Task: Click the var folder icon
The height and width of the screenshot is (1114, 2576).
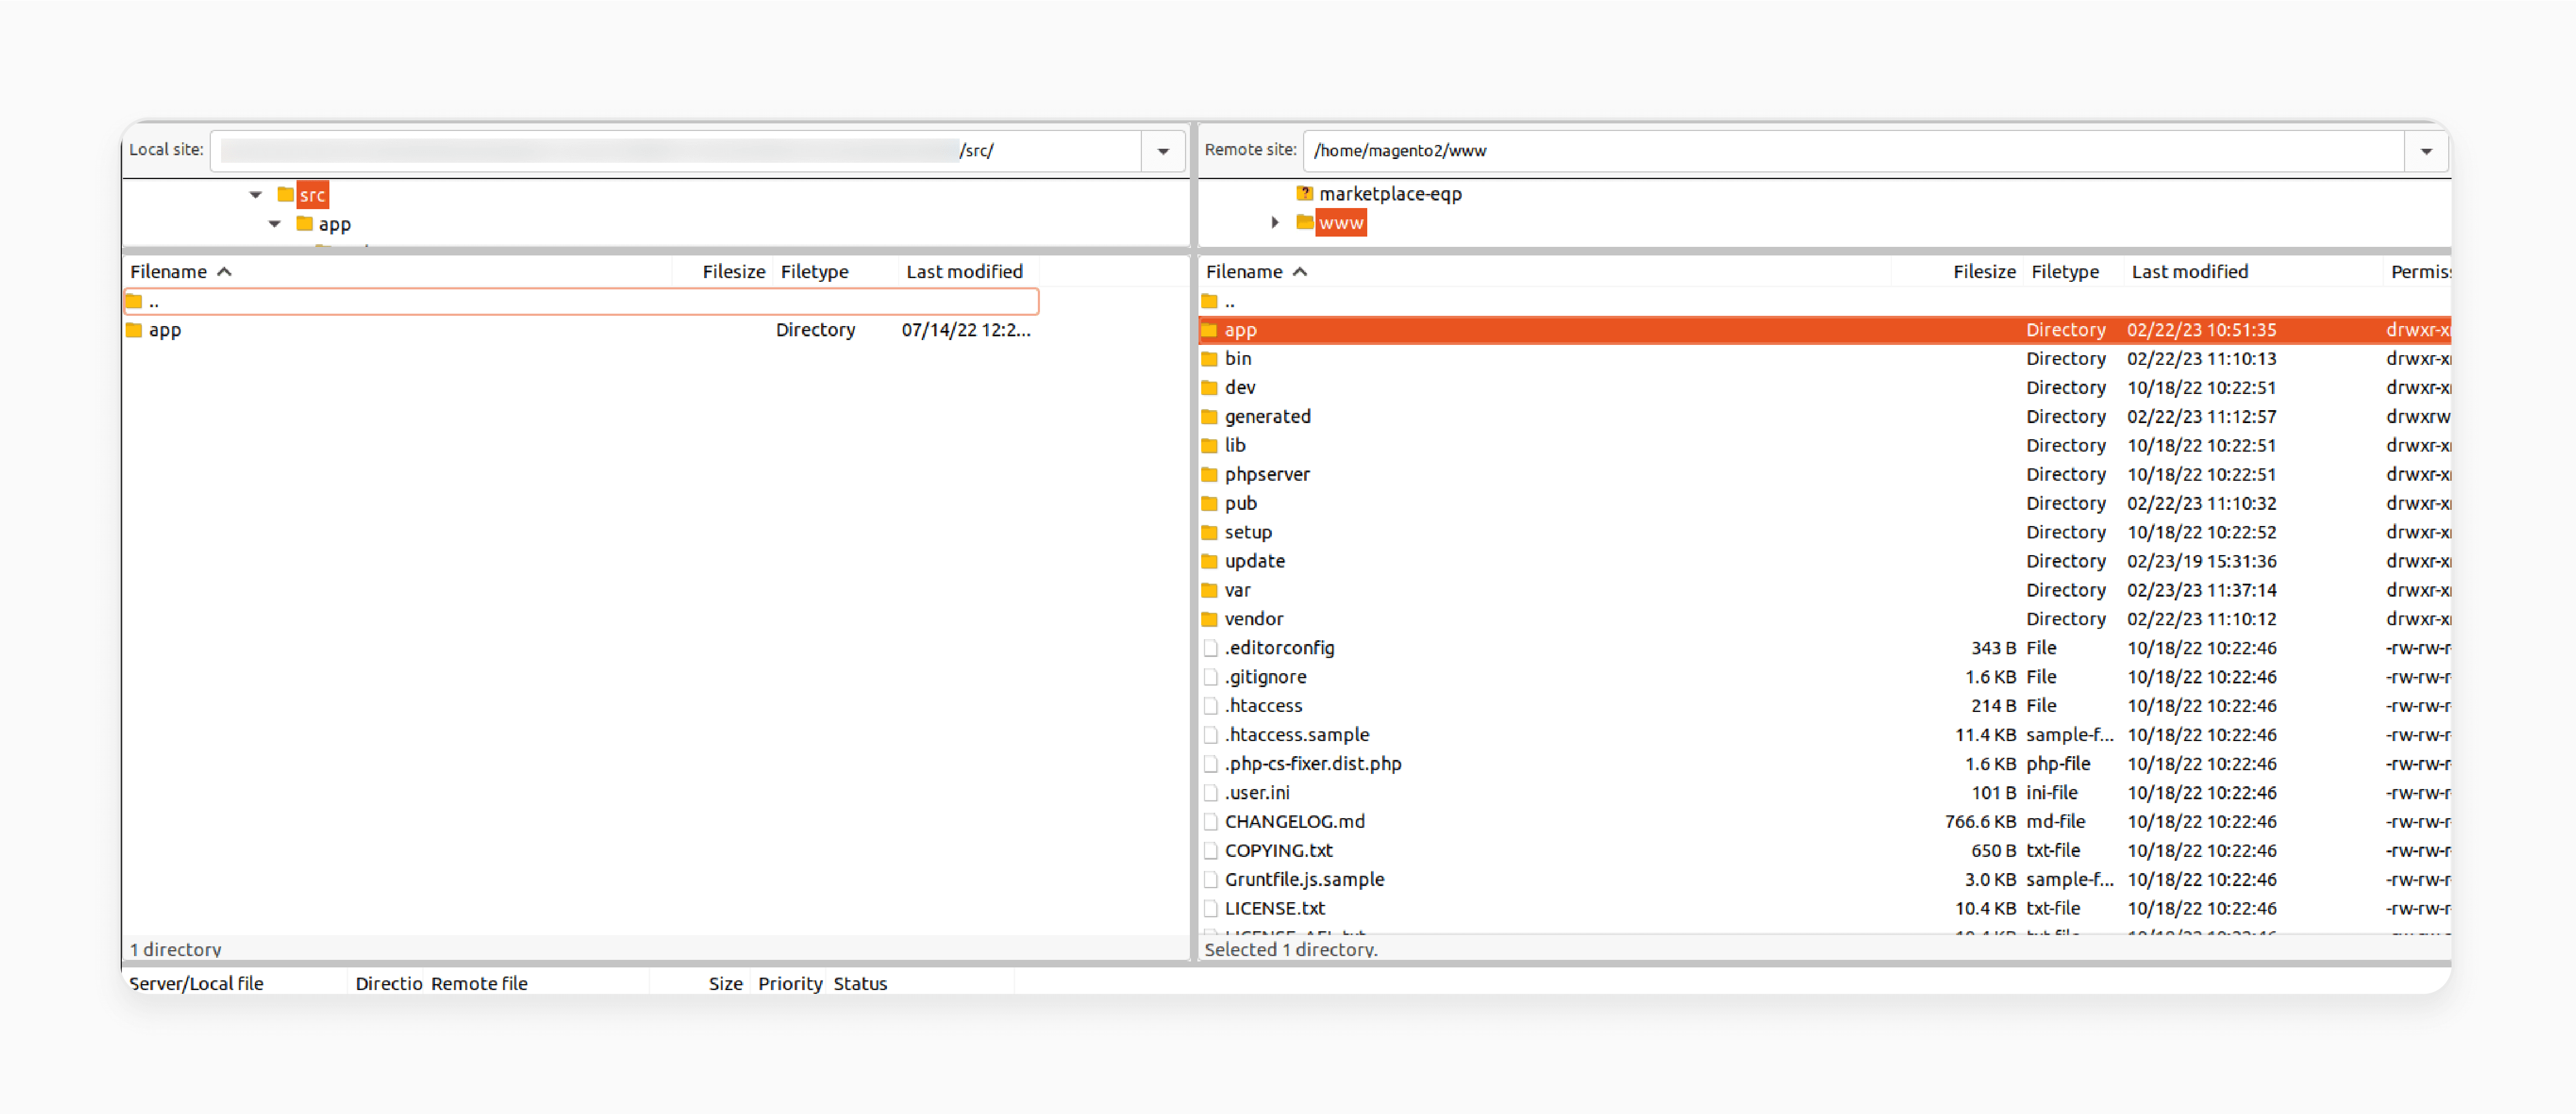Action: (1210, 591)
